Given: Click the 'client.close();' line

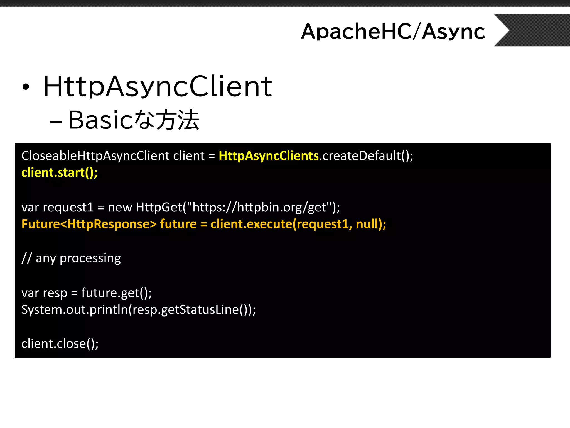Looking at the screenshot, I should point(60,344).
